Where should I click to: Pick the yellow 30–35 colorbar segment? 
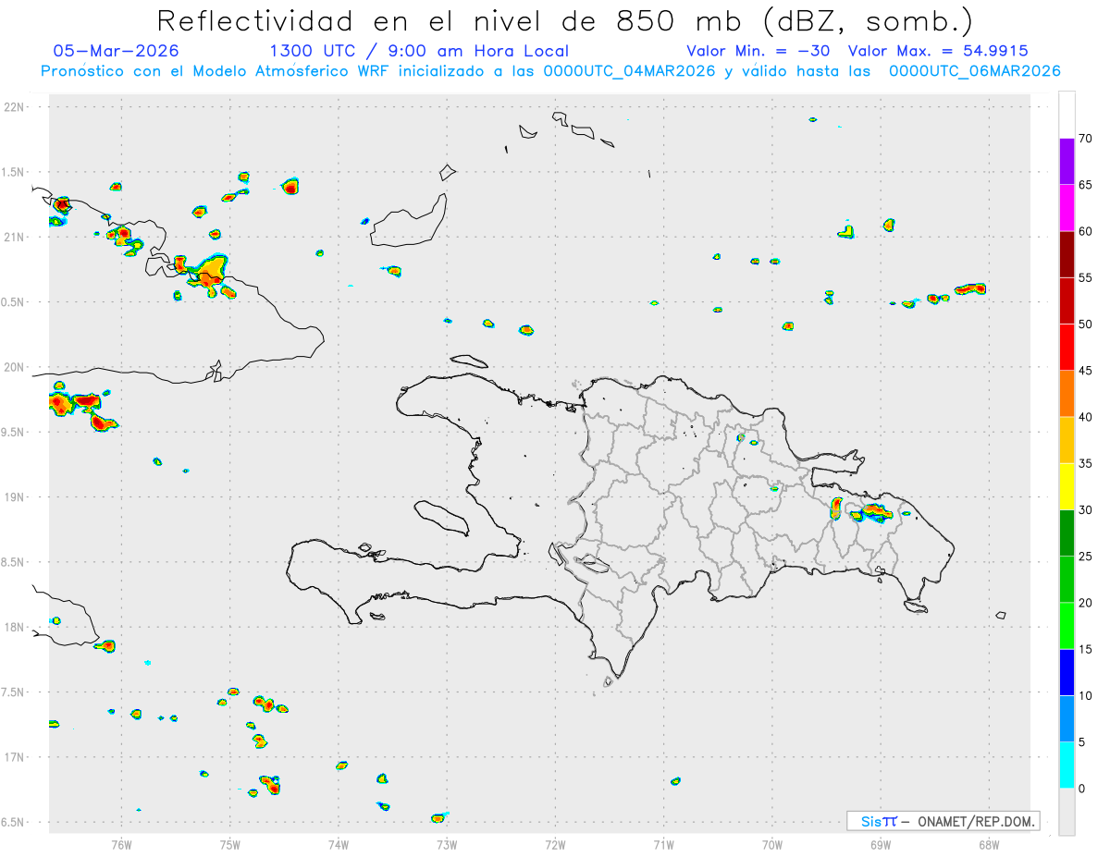tap(1067, 486)
